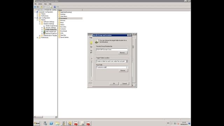This screenshot has height=126, width=224.
Task: Click Cancel in Specify Group and Location
Action: pos(125,83)
